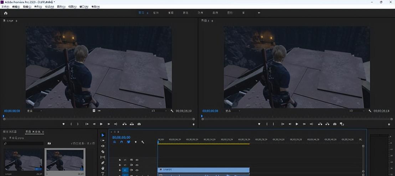The height and width of the screenshot is (176, 395).
Task: Toggle insert sequences as nests
Action: click(114, 142)
